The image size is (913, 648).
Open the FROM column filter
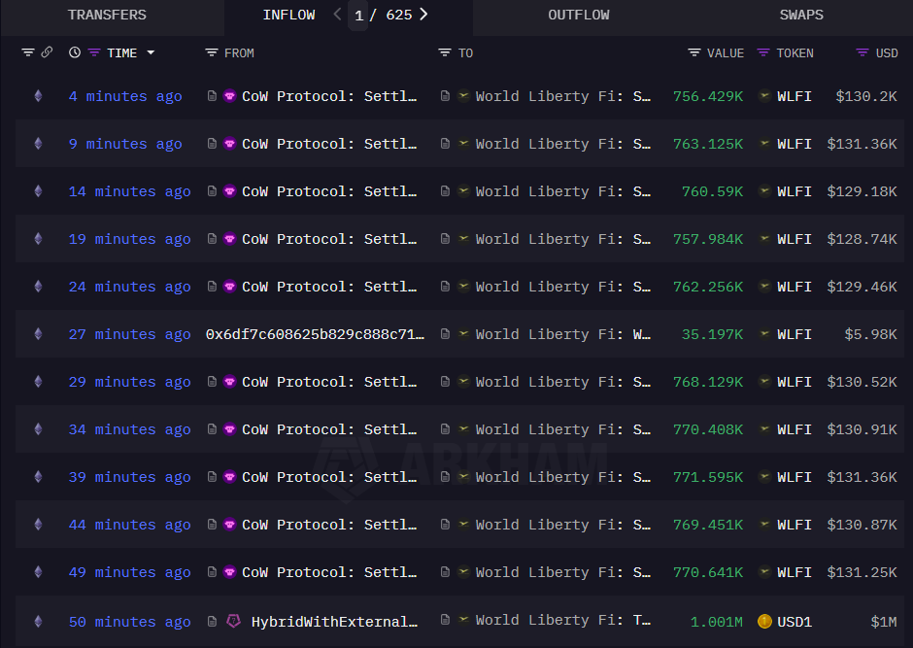[x=212, y=52]
